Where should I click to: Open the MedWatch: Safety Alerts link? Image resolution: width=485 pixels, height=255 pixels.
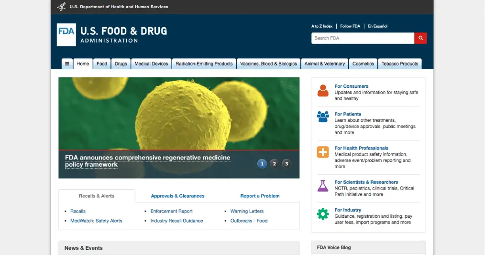[x=96, y=221]
